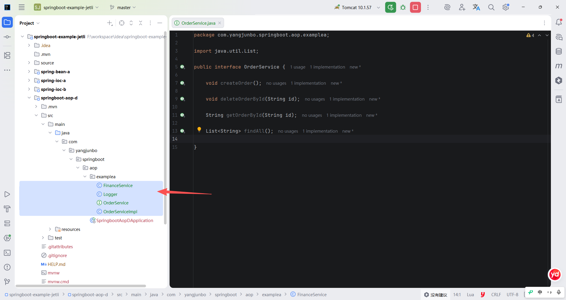566x300 pixels.
Task: Expand the .idea folder
Action: (x=29, y=45)
